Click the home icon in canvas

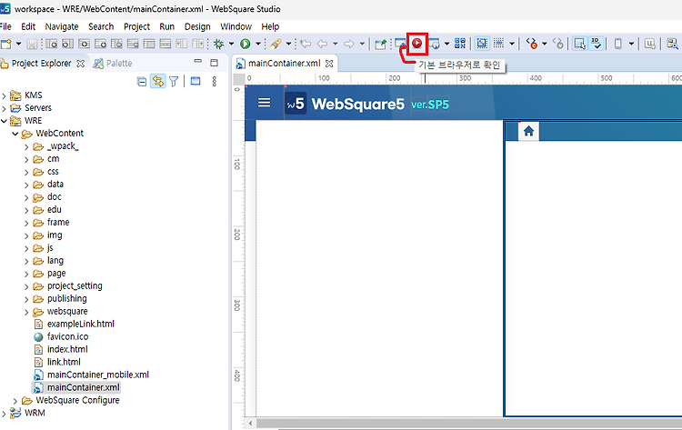tap(528, 131)
